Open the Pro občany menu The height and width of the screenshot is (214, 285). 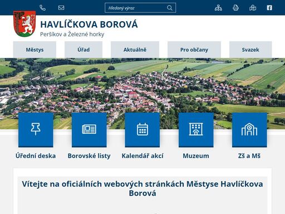click(x=194, y=50)
